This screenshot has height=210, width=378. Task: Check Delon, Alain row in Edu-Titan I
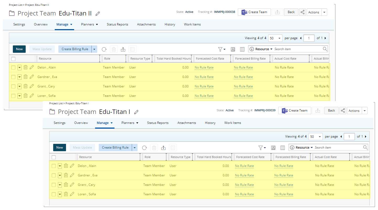54,166
